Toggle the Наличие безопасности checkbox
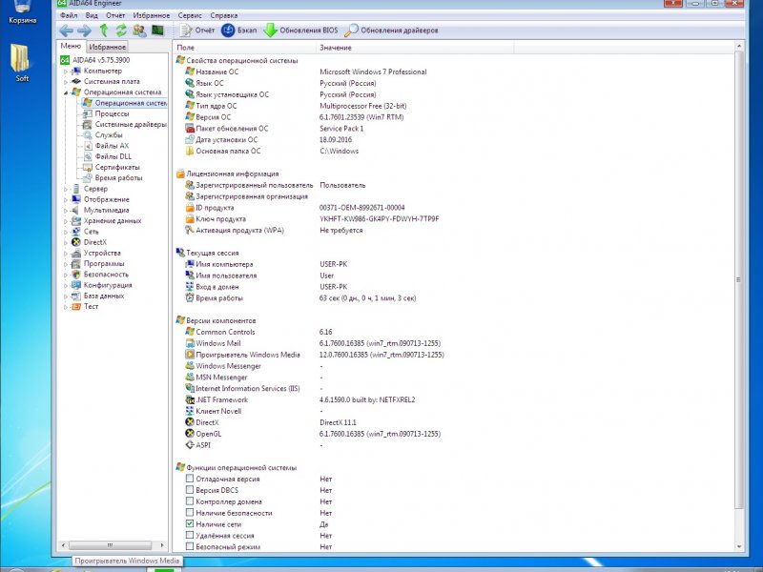Screen dimensions: 763x572 point(190,513)
